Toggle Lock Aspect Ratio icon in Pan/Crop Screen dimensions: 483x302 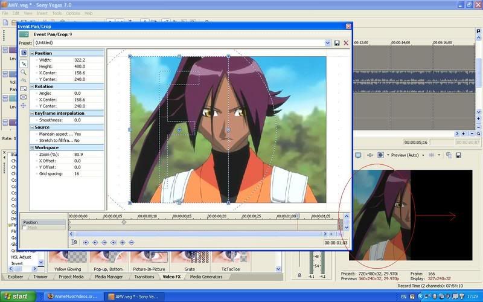(24, 89)
